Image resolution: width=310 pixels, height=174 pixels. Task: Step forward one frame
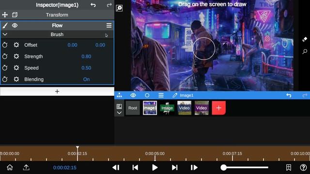(x=194, y=168)
